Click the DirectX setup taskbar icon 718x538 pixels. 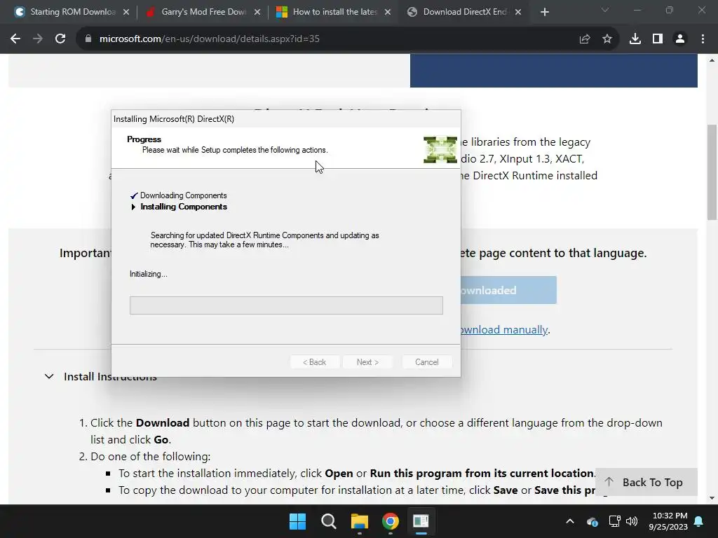click(421, 521)
